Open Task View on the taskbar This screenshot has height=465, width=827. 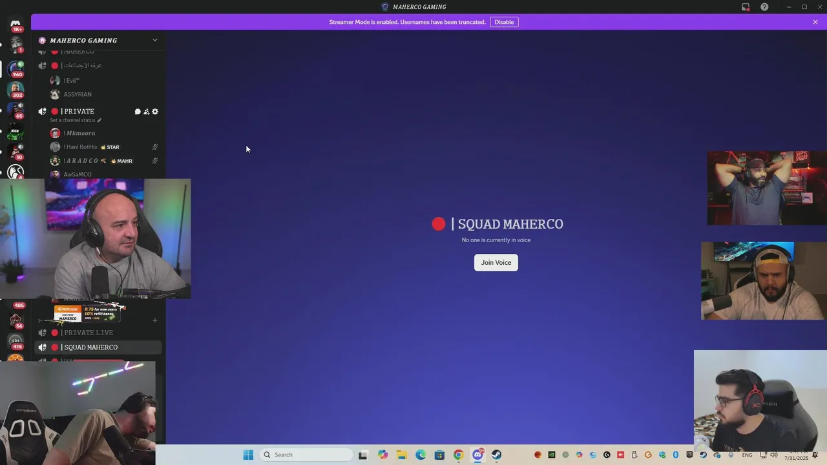(x=363, y=455)
